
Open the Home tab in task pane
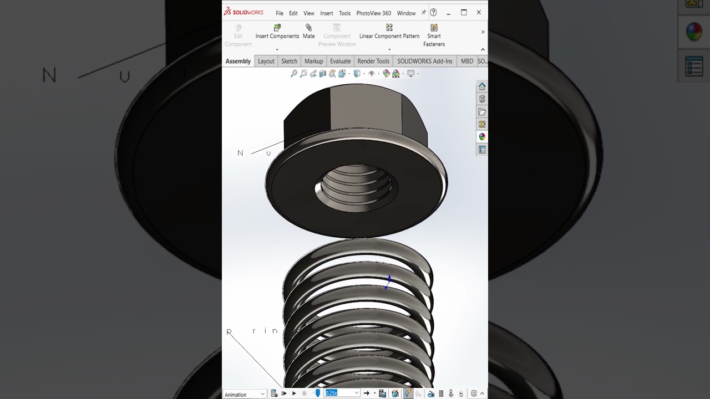[x=482, y=86]
